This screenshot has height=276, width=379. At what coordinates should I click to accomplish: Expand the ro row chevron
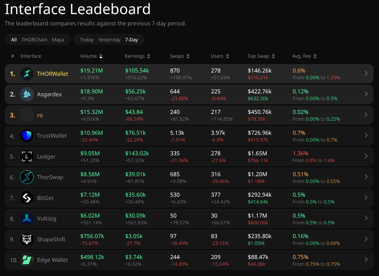(366, 115)
